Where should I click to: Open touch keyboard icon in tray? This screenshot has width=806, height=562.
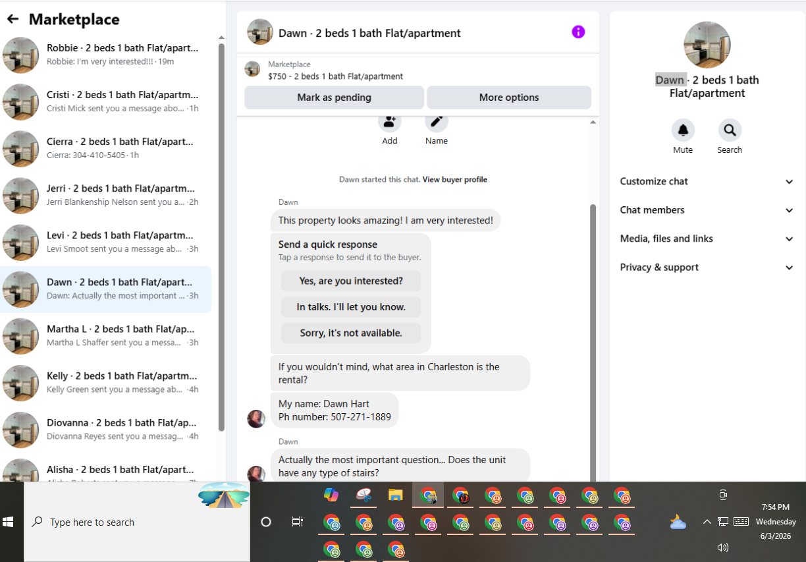tap(741, 522)
